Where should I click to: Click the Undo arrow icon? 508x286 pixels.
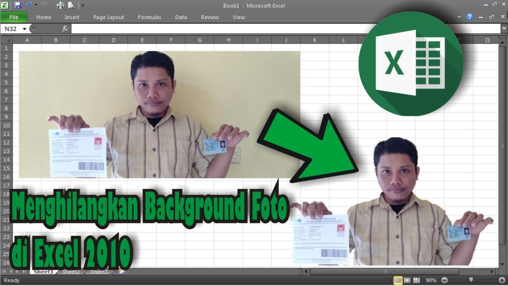(x=29, y=5)
